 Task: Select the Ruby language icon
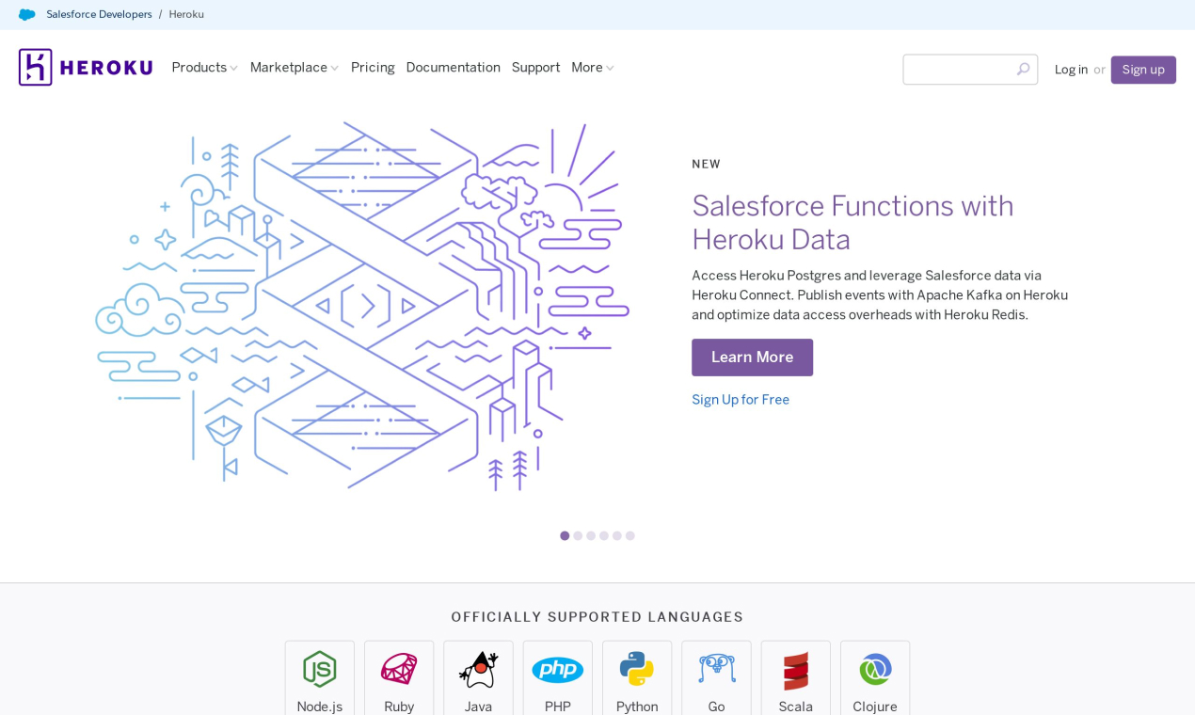click(398, 670)
